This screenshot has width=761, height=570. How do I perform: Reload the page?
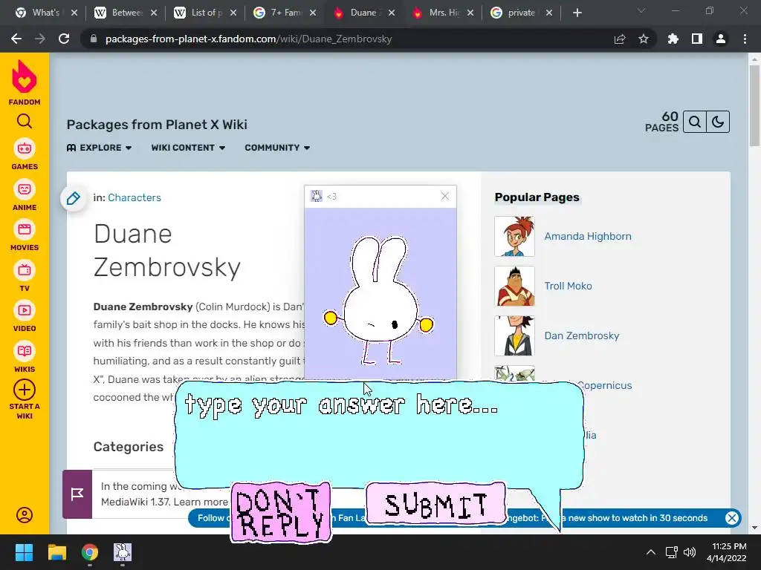[x=64, y=39]
